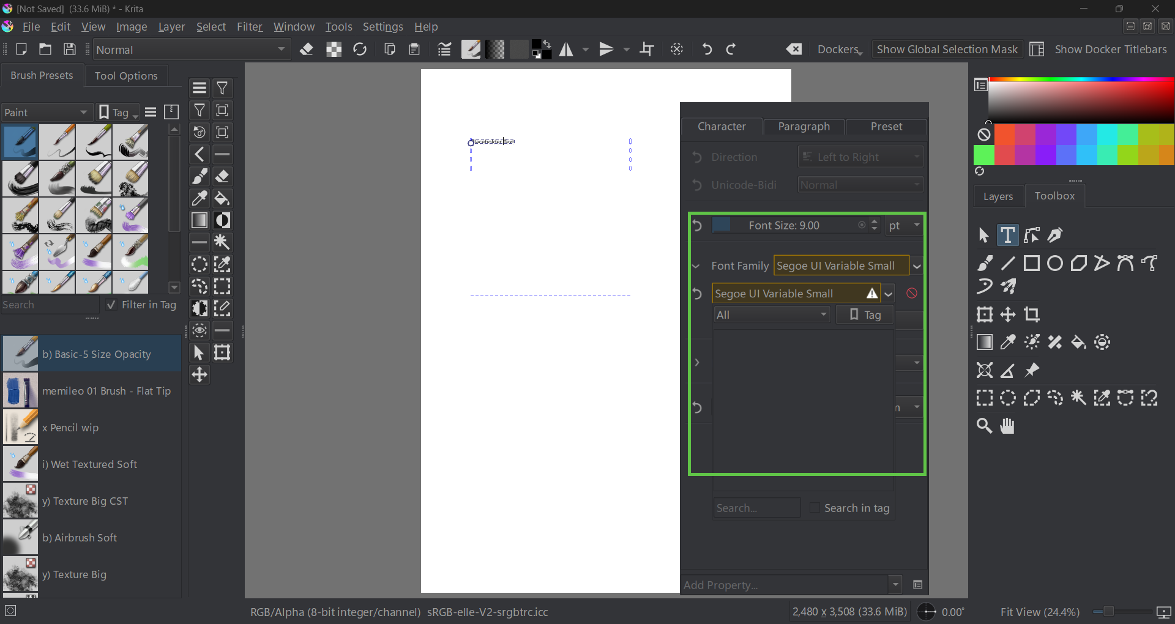Choose the Ellipse shape tool
Image resolution: width=1175 pixels, height=624 pixels.
[1055, 263]
